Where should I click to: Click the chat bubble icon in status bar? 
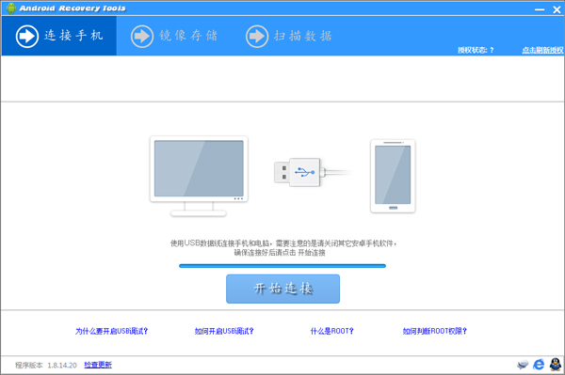pos(523,365)
